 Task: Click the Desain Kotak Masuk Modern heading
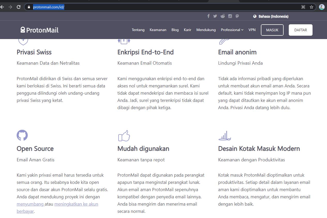tap(259, 149)
